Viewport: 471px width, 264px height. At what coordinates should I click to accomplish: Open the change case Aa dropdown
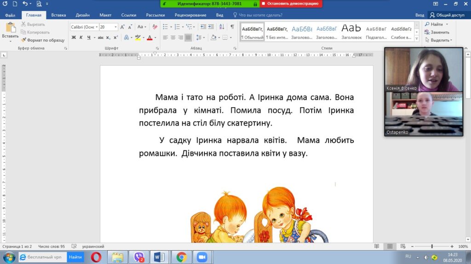142,27
